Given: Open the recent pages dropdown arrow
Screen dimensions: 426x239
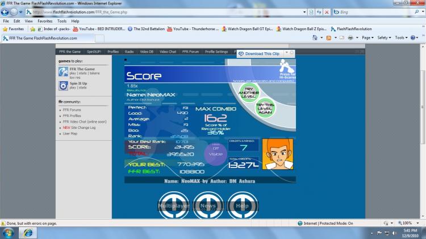Looking at the screenshot, I should coord(20,12).
